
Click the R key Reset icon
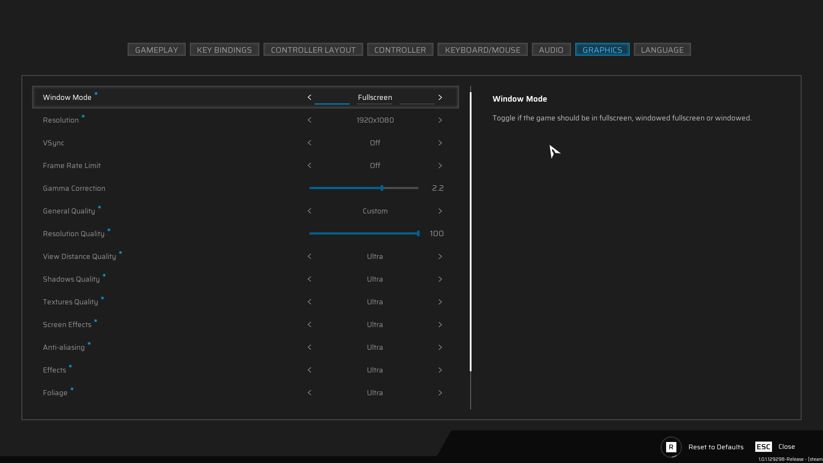coord(671,447)
